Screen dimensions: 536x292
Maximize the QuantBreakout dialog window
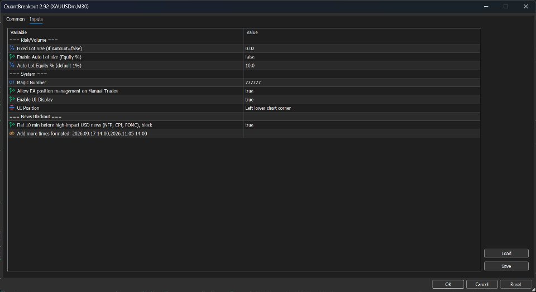[x=506, y=7]
